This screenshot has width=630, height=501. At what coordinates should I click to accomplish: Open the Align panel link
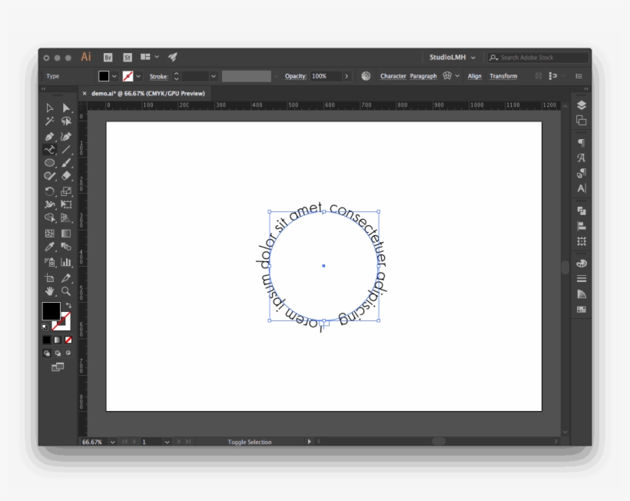[x=474, y=76]
